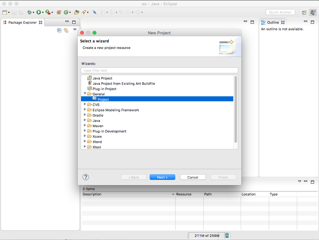The width and height of the screenshot is (319, 240).
Task: Run garbage collector trash icon
Action: (227, 236)
